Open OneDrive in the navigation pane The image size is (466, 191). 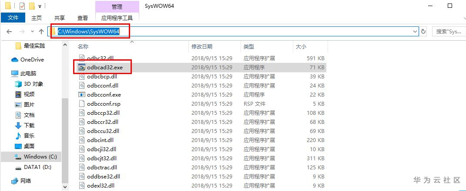tap(28, 60)
